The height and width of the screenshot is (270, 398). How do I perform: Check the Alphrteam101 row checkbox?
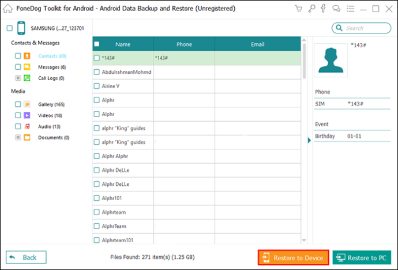point(97,240)
